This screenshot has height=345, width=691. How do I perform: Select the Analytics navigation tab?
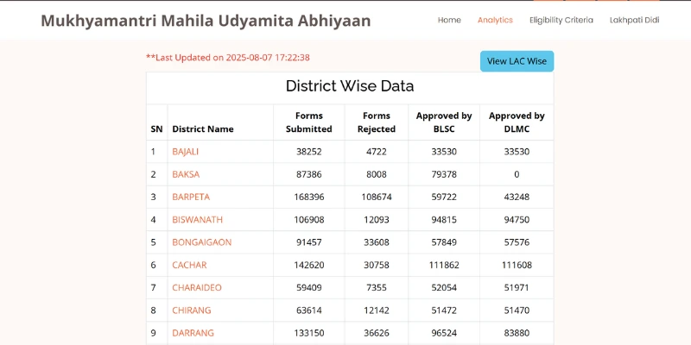495,20
